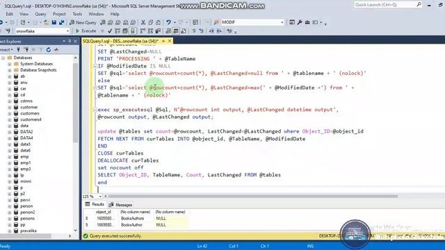This screenshot has width=445, height=250.
Task: Click Specify Values for Template Parameters icon
Action: pos(229,31)
